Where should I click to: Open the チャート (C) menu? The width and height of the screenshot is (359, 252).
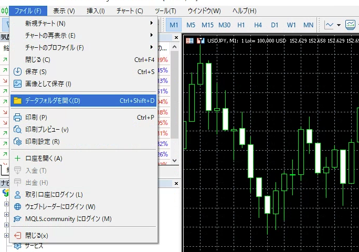click(x=129, y=10)
